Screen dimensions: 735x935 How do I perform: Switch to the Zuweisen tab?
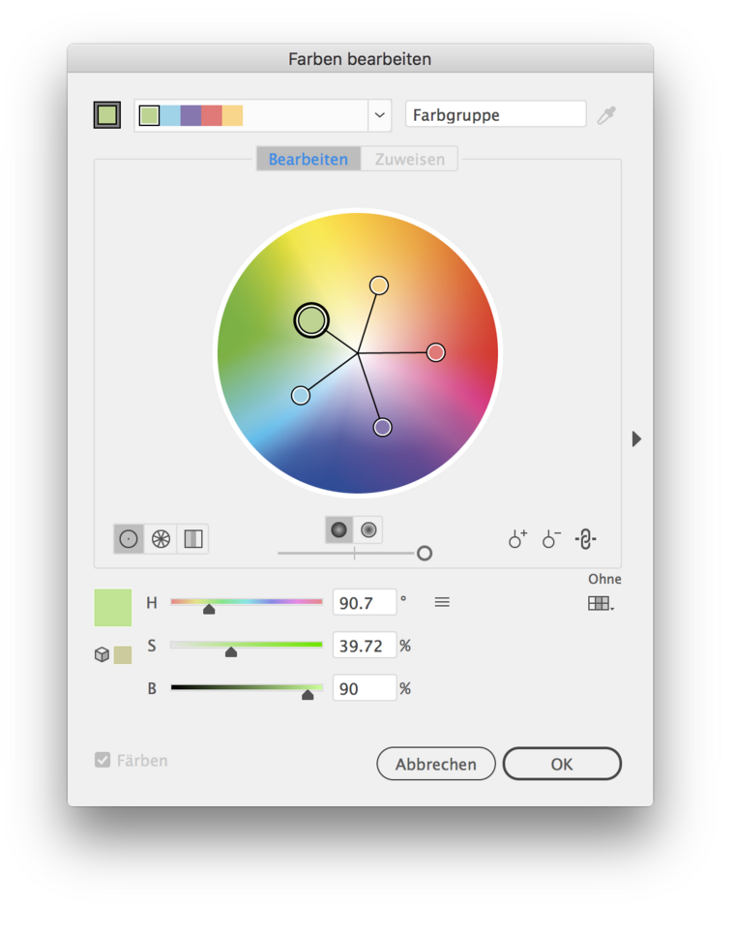tap(410, 159)
